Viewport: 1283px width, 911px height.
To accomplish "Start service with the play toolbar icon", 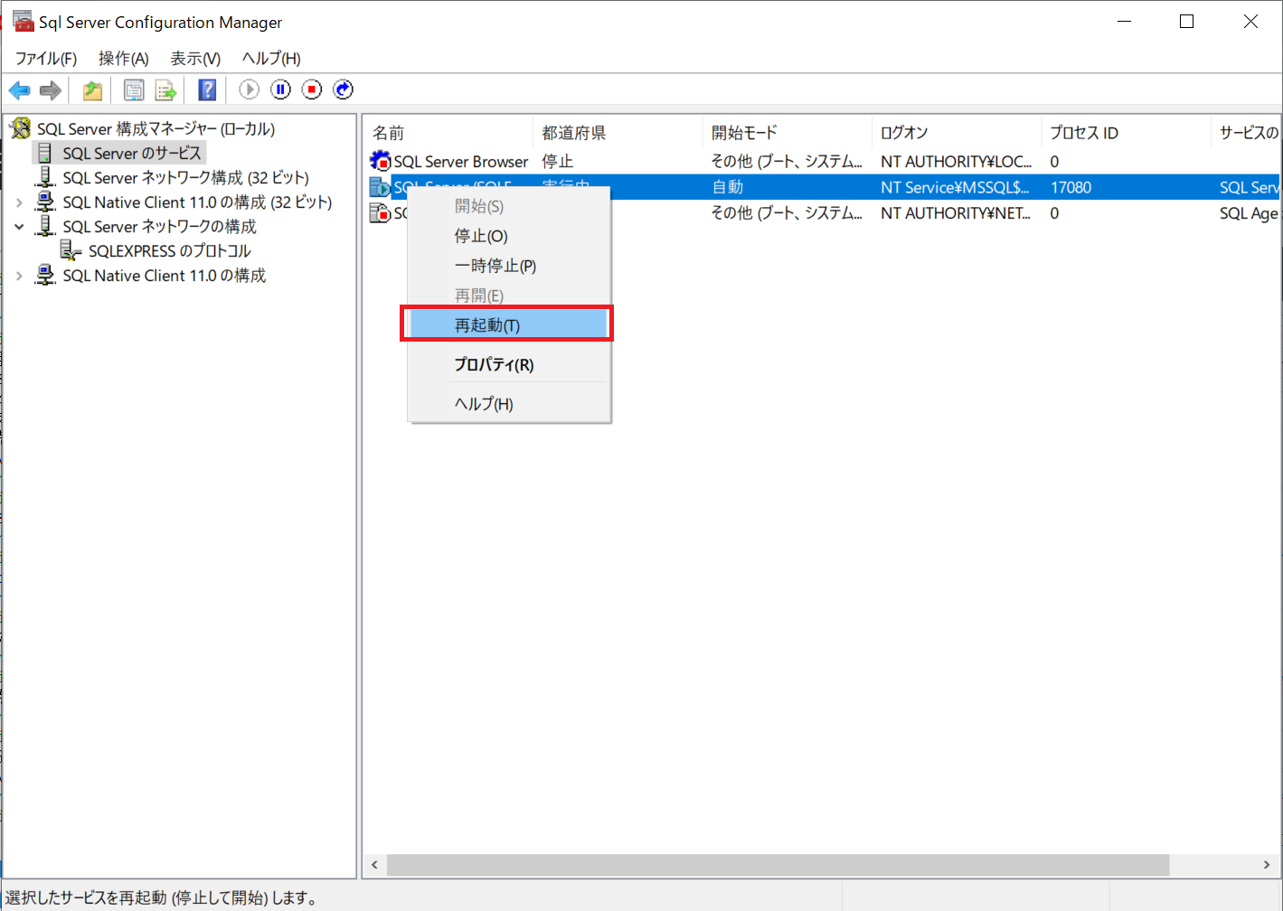I will 249,89.
